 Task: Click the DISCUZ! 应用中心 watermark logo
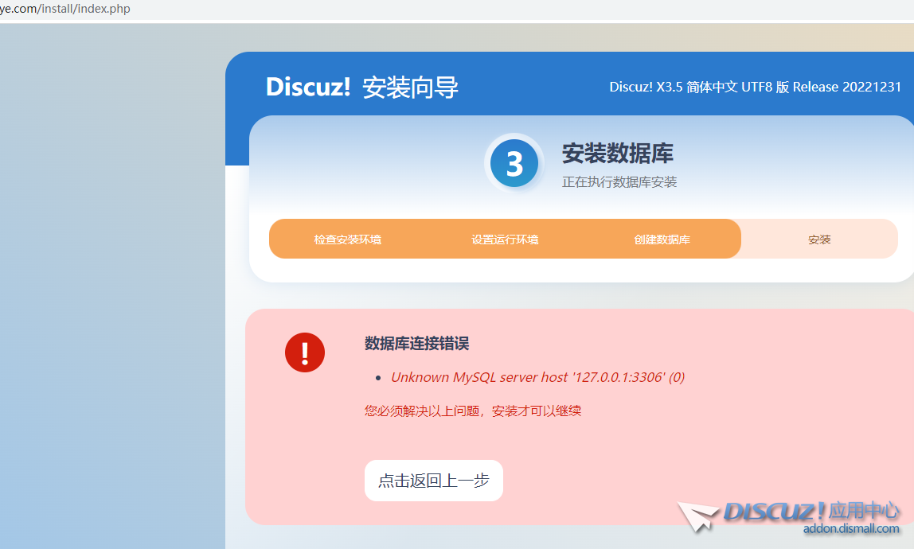[x=812, y=510]
